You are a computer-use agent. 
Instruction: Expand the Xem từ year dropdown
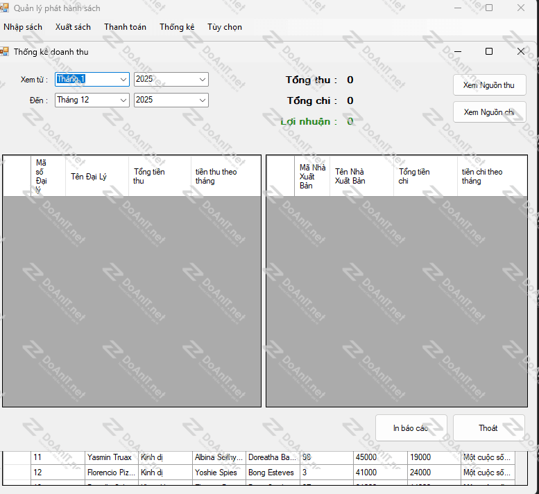tap(202, 79)
